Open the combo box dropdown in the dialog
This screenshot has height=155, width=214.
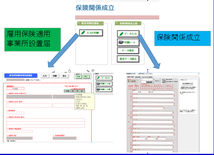[x=153, y=80]
